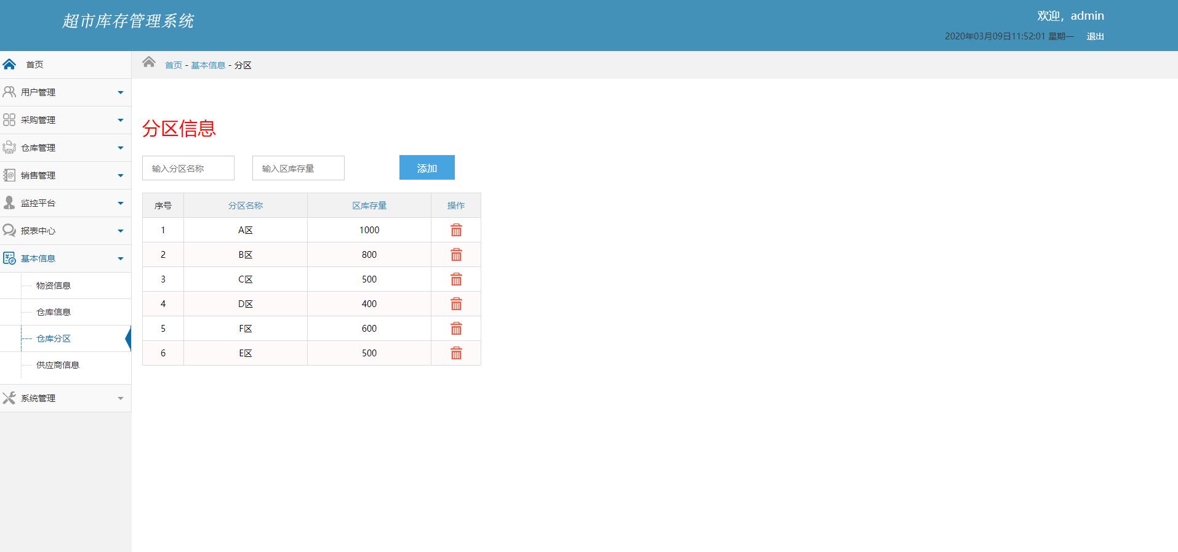
Task: Select the E区 name cell
Action: pyautogui.click(x=246, y=353)
